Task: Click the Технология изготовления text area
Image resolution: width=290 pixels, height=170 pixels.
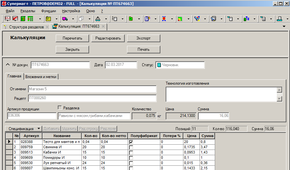Action: (x=221, y=95)
